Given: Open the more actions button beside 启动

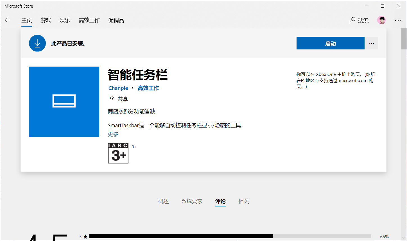Looking at the screenshot, I should coord(372,43).
